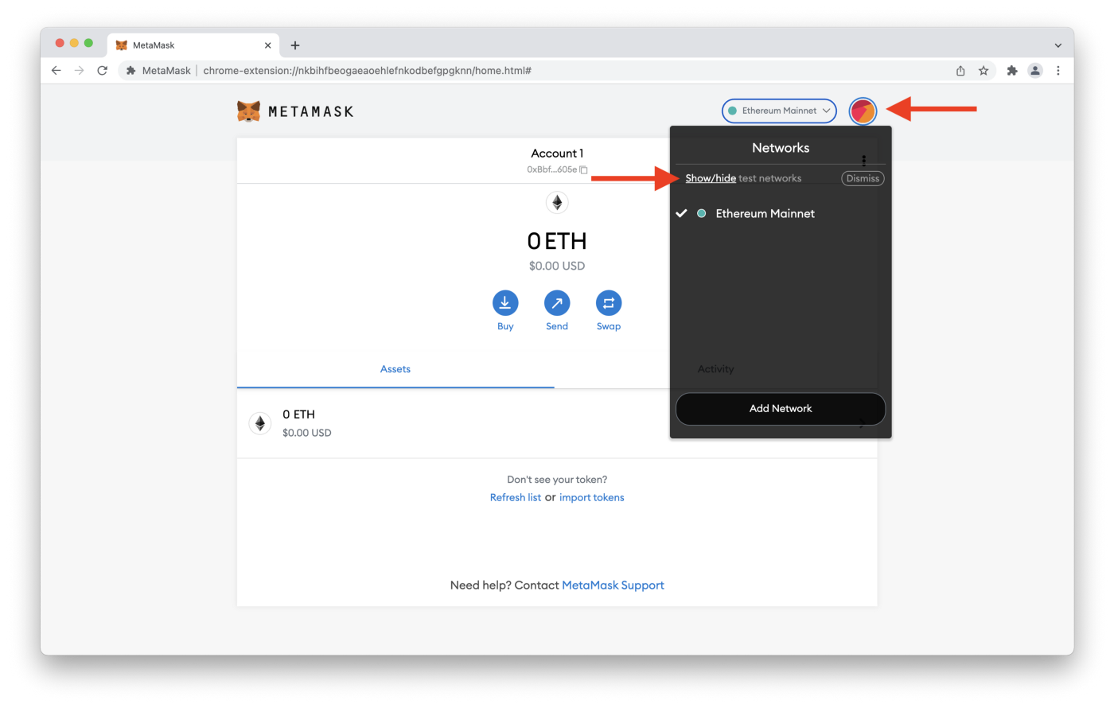
Task: Click the Networks panel heading
Action: click(x=781, y=148)
